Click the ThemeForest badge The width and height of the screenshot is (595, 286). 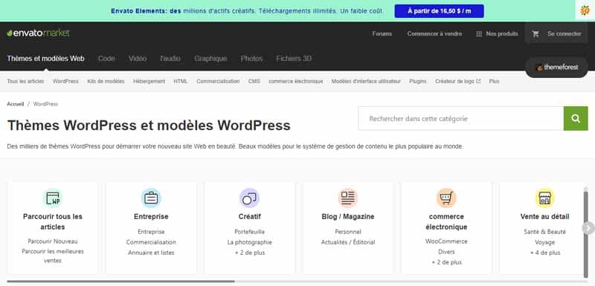tap(556, 67)
